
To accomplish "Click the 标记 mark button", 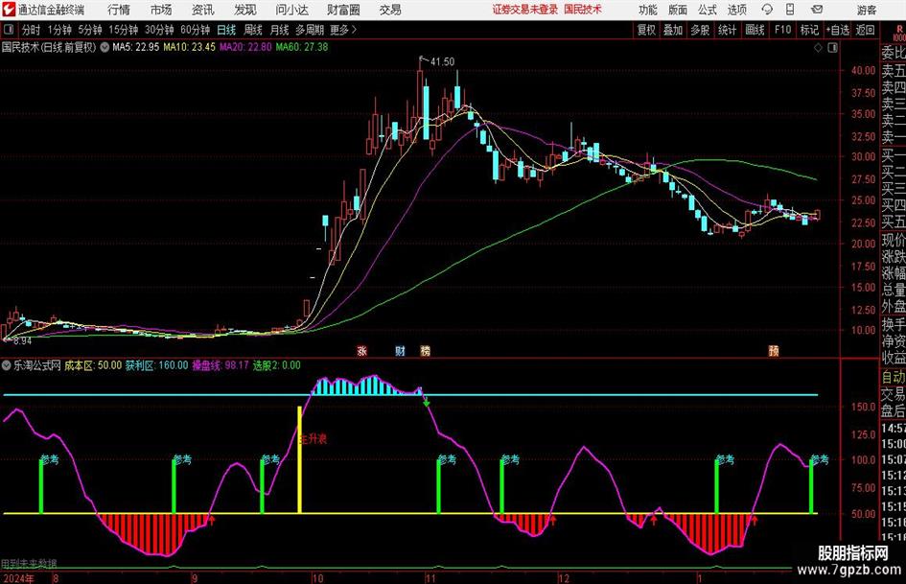I will 809,30.
